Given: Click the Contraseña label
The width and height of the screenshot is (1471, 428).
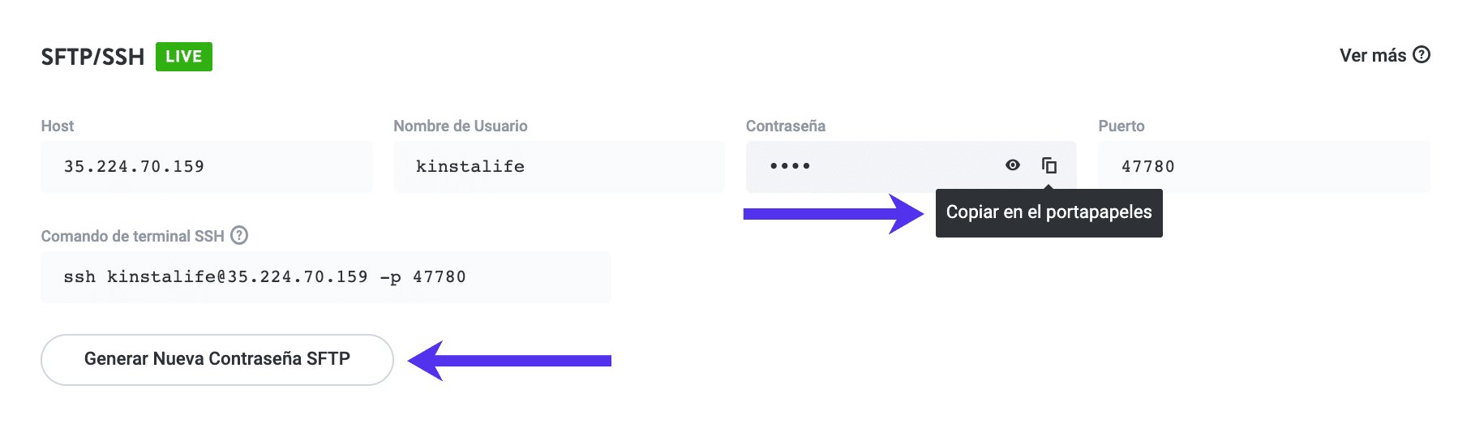Looking at the screenshot, I should pyautogui.click(x=785, y=126).
